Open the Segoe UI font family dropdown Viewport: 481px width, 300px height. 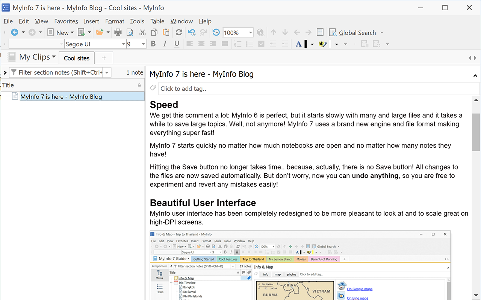(x=124, y=44)
